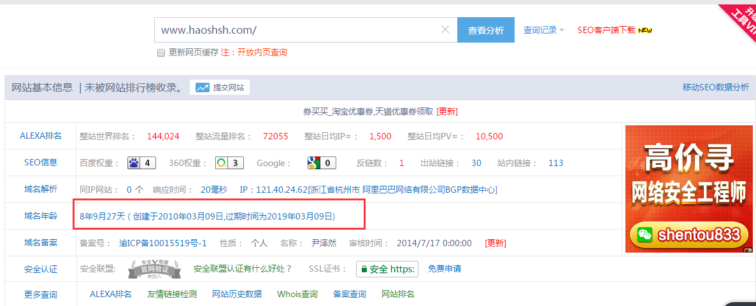The image size is (756, 306).
Task: Expand the 查询记录 dropdown
Action: 543,30
